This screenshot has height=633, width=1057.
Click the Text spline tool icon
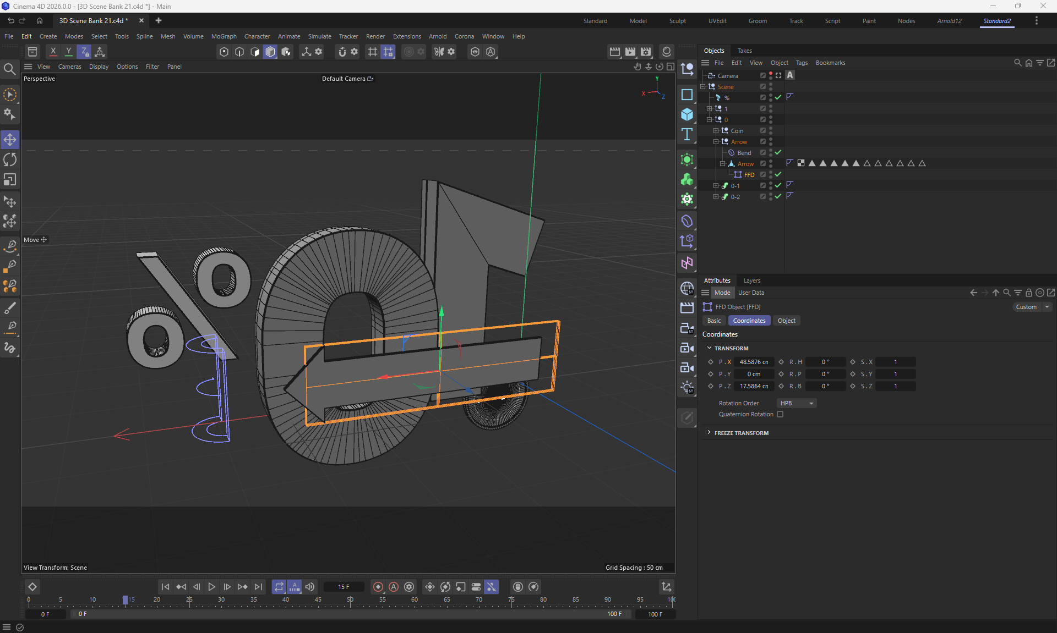pos(686,135)
